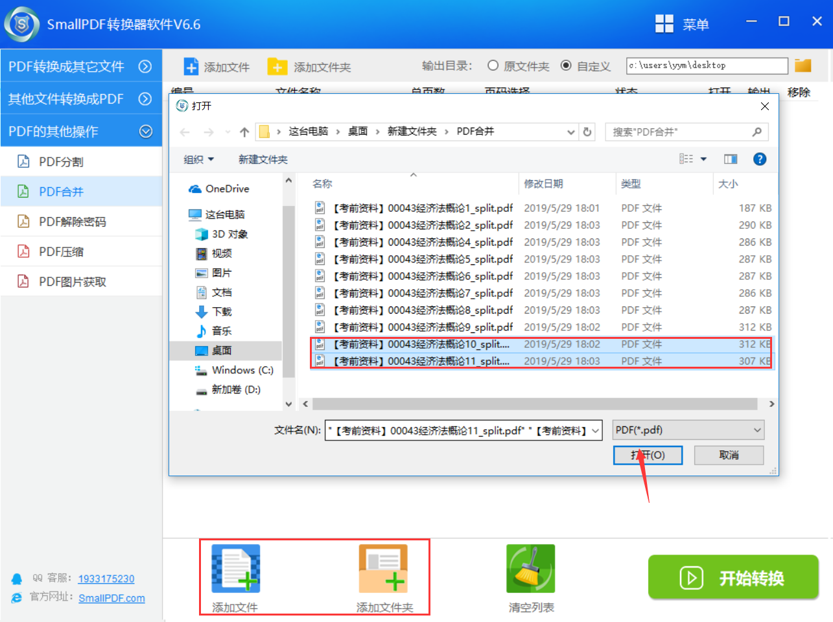Open QQ 客服 1933175230 link
This screenshot has height=622, width=833.
click(x=106, y=579)
